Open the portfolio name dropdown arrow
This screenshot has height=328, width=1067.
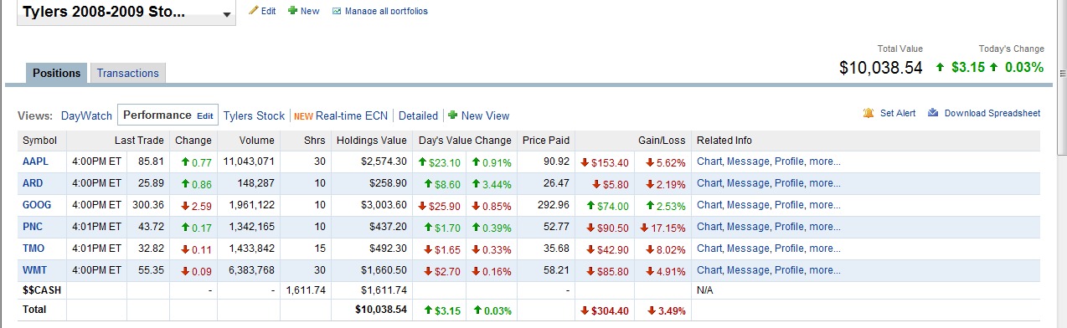(x=228, y=15)
